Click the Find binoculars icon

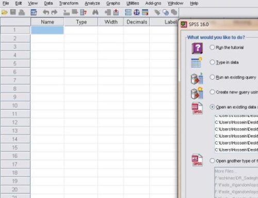click(x=95, y=12)
